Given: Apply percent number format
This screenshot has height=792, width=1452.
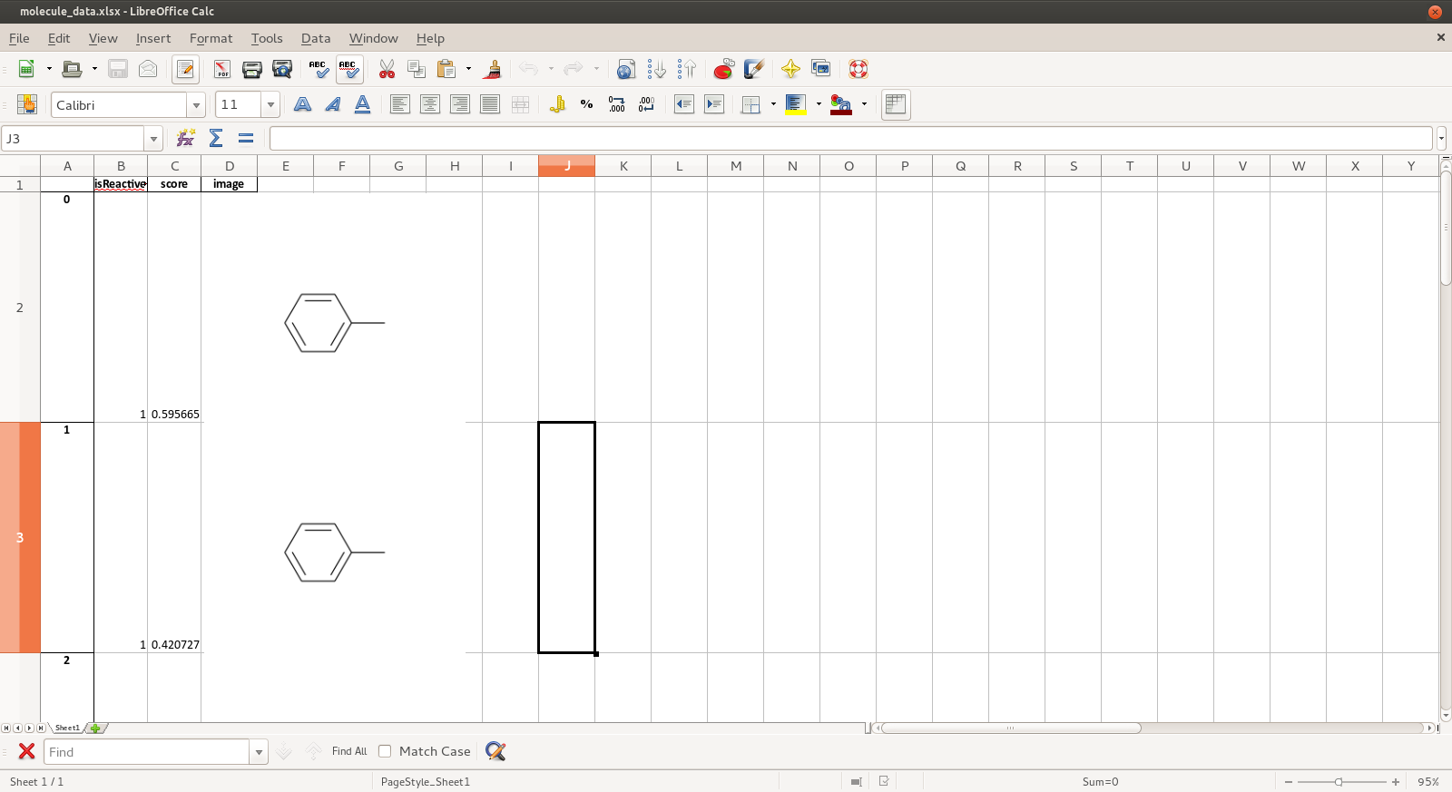Looking at the screenshot, I should [x=587, y=104].
